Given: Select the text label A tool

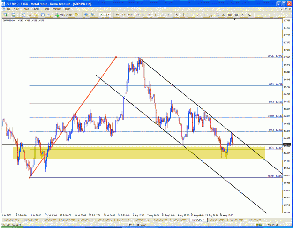Looking at the screenshot, I should 242,15.
